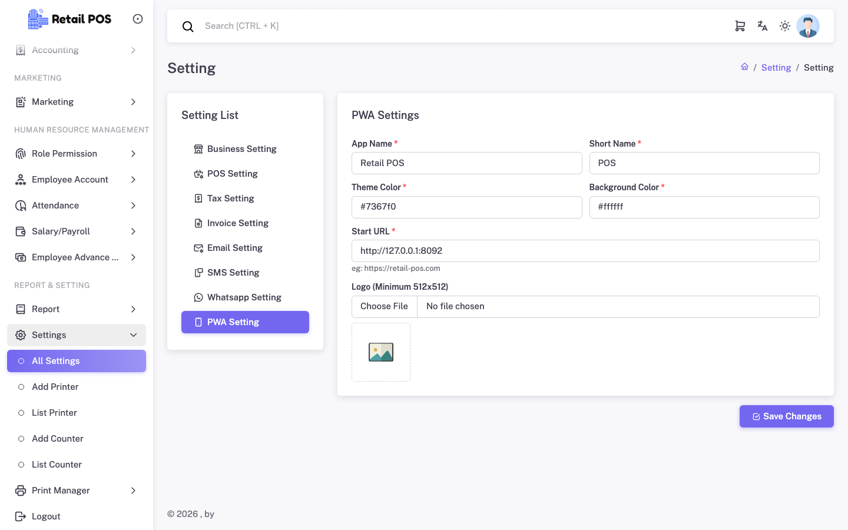The image size is (848, 530).
Task: Click the App Name input field
Action: tap(467, 163)
